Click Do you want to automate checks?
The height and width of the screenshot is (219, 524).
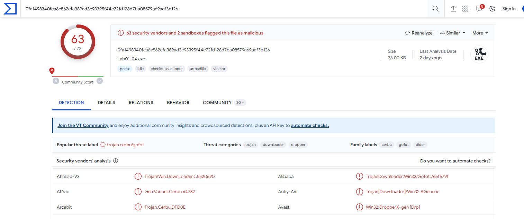455,161
